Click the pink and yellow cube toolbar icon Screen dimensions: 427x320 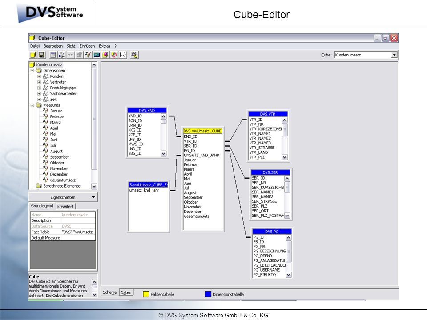click(105, 55)
